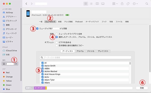This screenshot has width=151, height=93.
Task: Show the ジャンル list segment
Action: pyautogui.click(x=91, y=51)
